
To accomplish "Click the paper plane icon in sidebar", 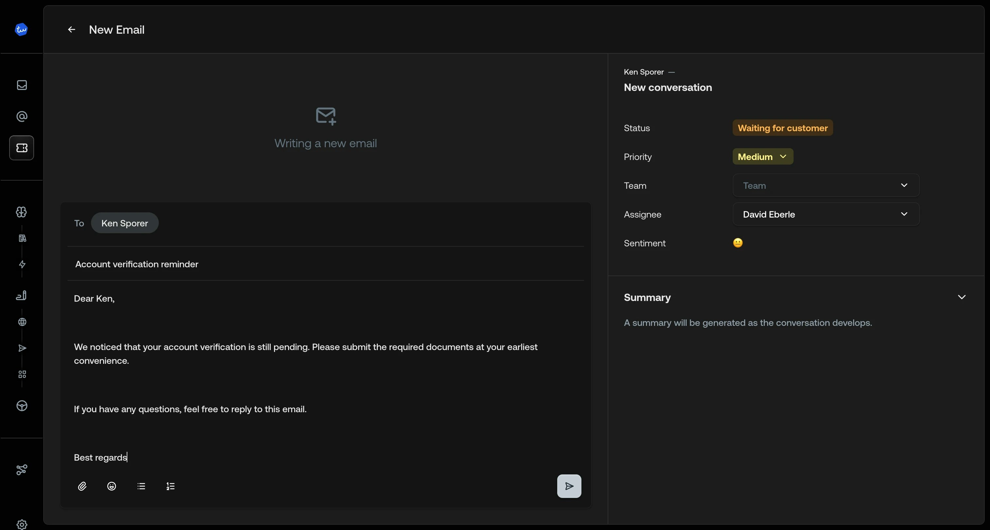I will pos(22,348).
